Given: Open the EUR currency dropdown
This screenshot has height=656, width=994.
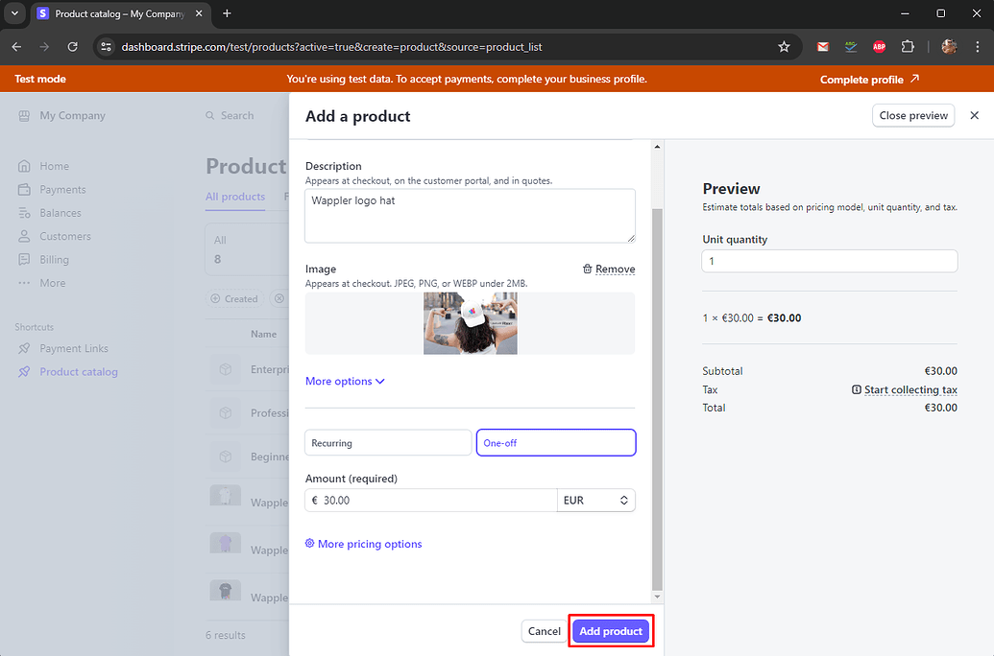Looking at the screenshot, I should click(596, 500).
